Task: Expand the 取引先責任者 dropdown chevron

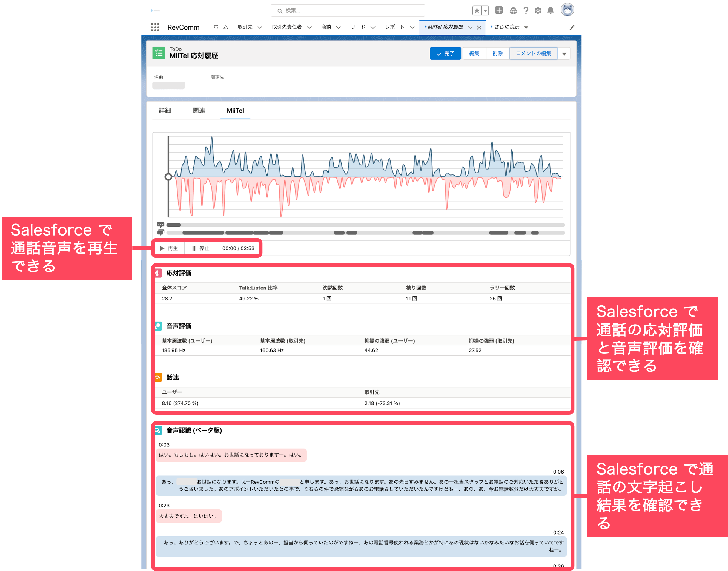Action: (x=309, y=28)
